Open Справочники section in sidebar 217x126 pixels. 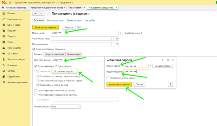pos(14,76)
